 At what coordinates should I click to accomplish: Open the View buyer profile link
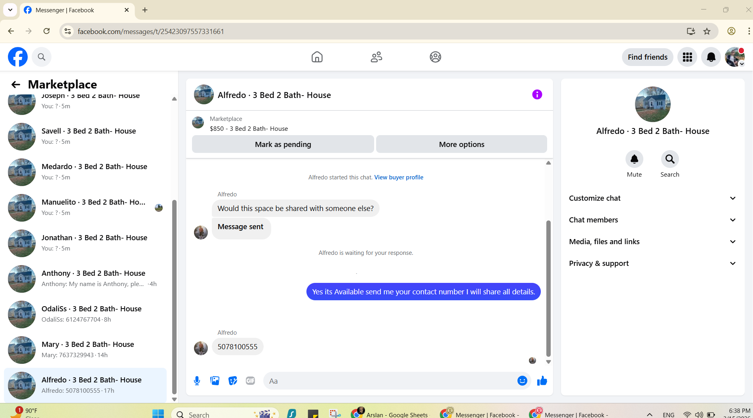click(x=399, y=177)
